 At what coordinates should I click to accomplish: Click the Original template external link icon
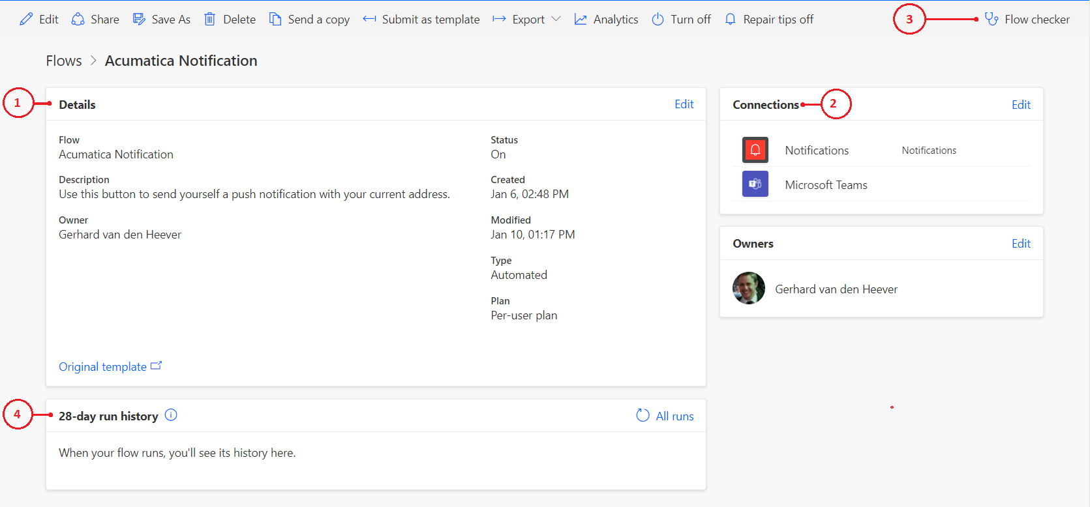157,366
